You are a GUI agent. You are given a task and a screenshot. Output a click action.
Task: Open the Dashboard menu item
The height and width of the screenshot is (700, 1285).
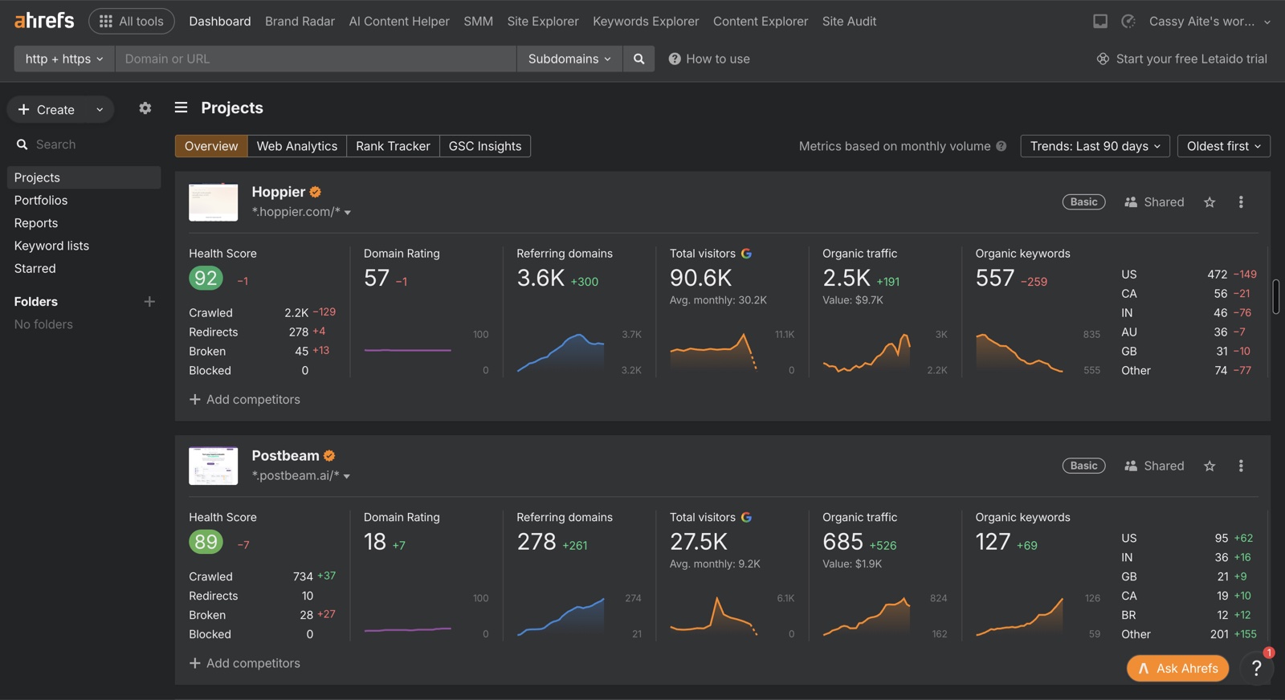[x=220, y=21]
